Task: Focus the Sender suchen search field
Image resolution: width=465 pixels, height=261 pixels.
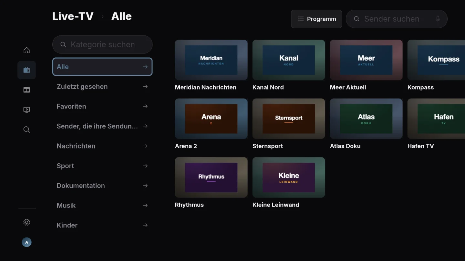Action: pos(397,19)
